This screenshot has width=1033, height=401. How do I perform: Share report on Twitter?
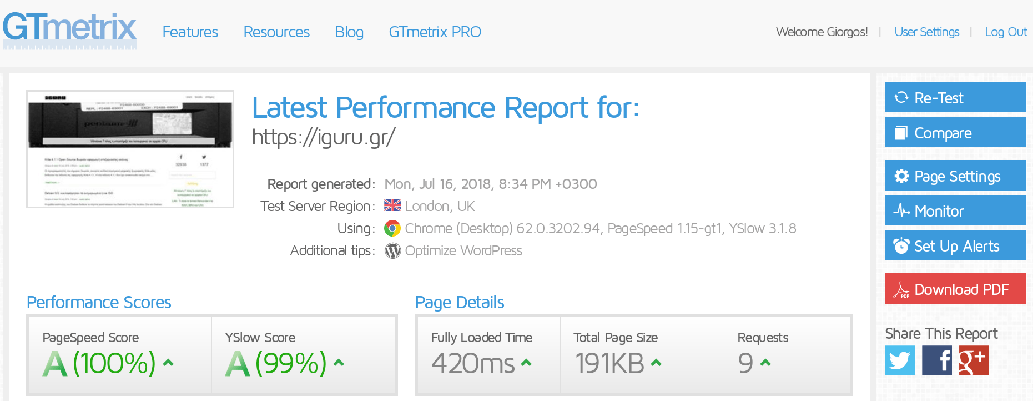pos(900,360)
